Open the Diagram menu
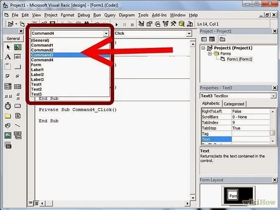Screen dimensions: 280x210 tap(127, 15)
